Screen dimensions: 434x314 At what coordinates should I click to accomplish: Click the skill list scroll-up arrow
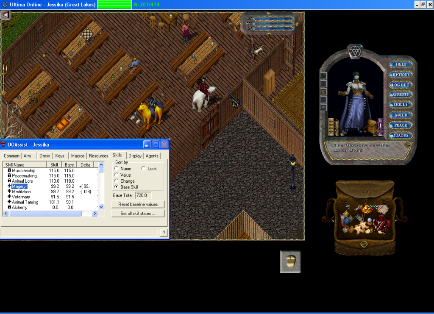pyautogui.click(x=101, y=164)
